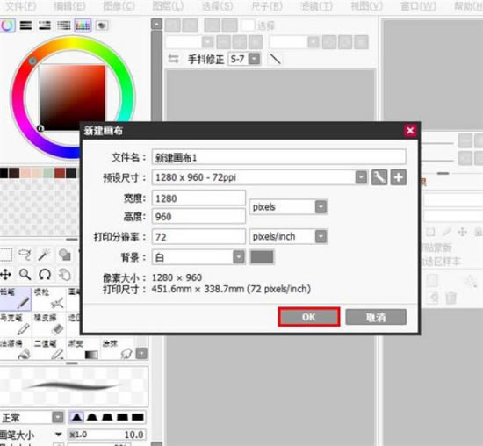Click the brush stroke preview
483x446 pixels.
(x=74, y=385)
